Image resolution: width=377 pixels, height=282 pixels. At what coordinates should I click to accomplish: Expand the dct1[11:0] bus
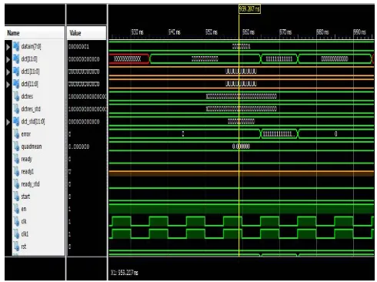8,72
